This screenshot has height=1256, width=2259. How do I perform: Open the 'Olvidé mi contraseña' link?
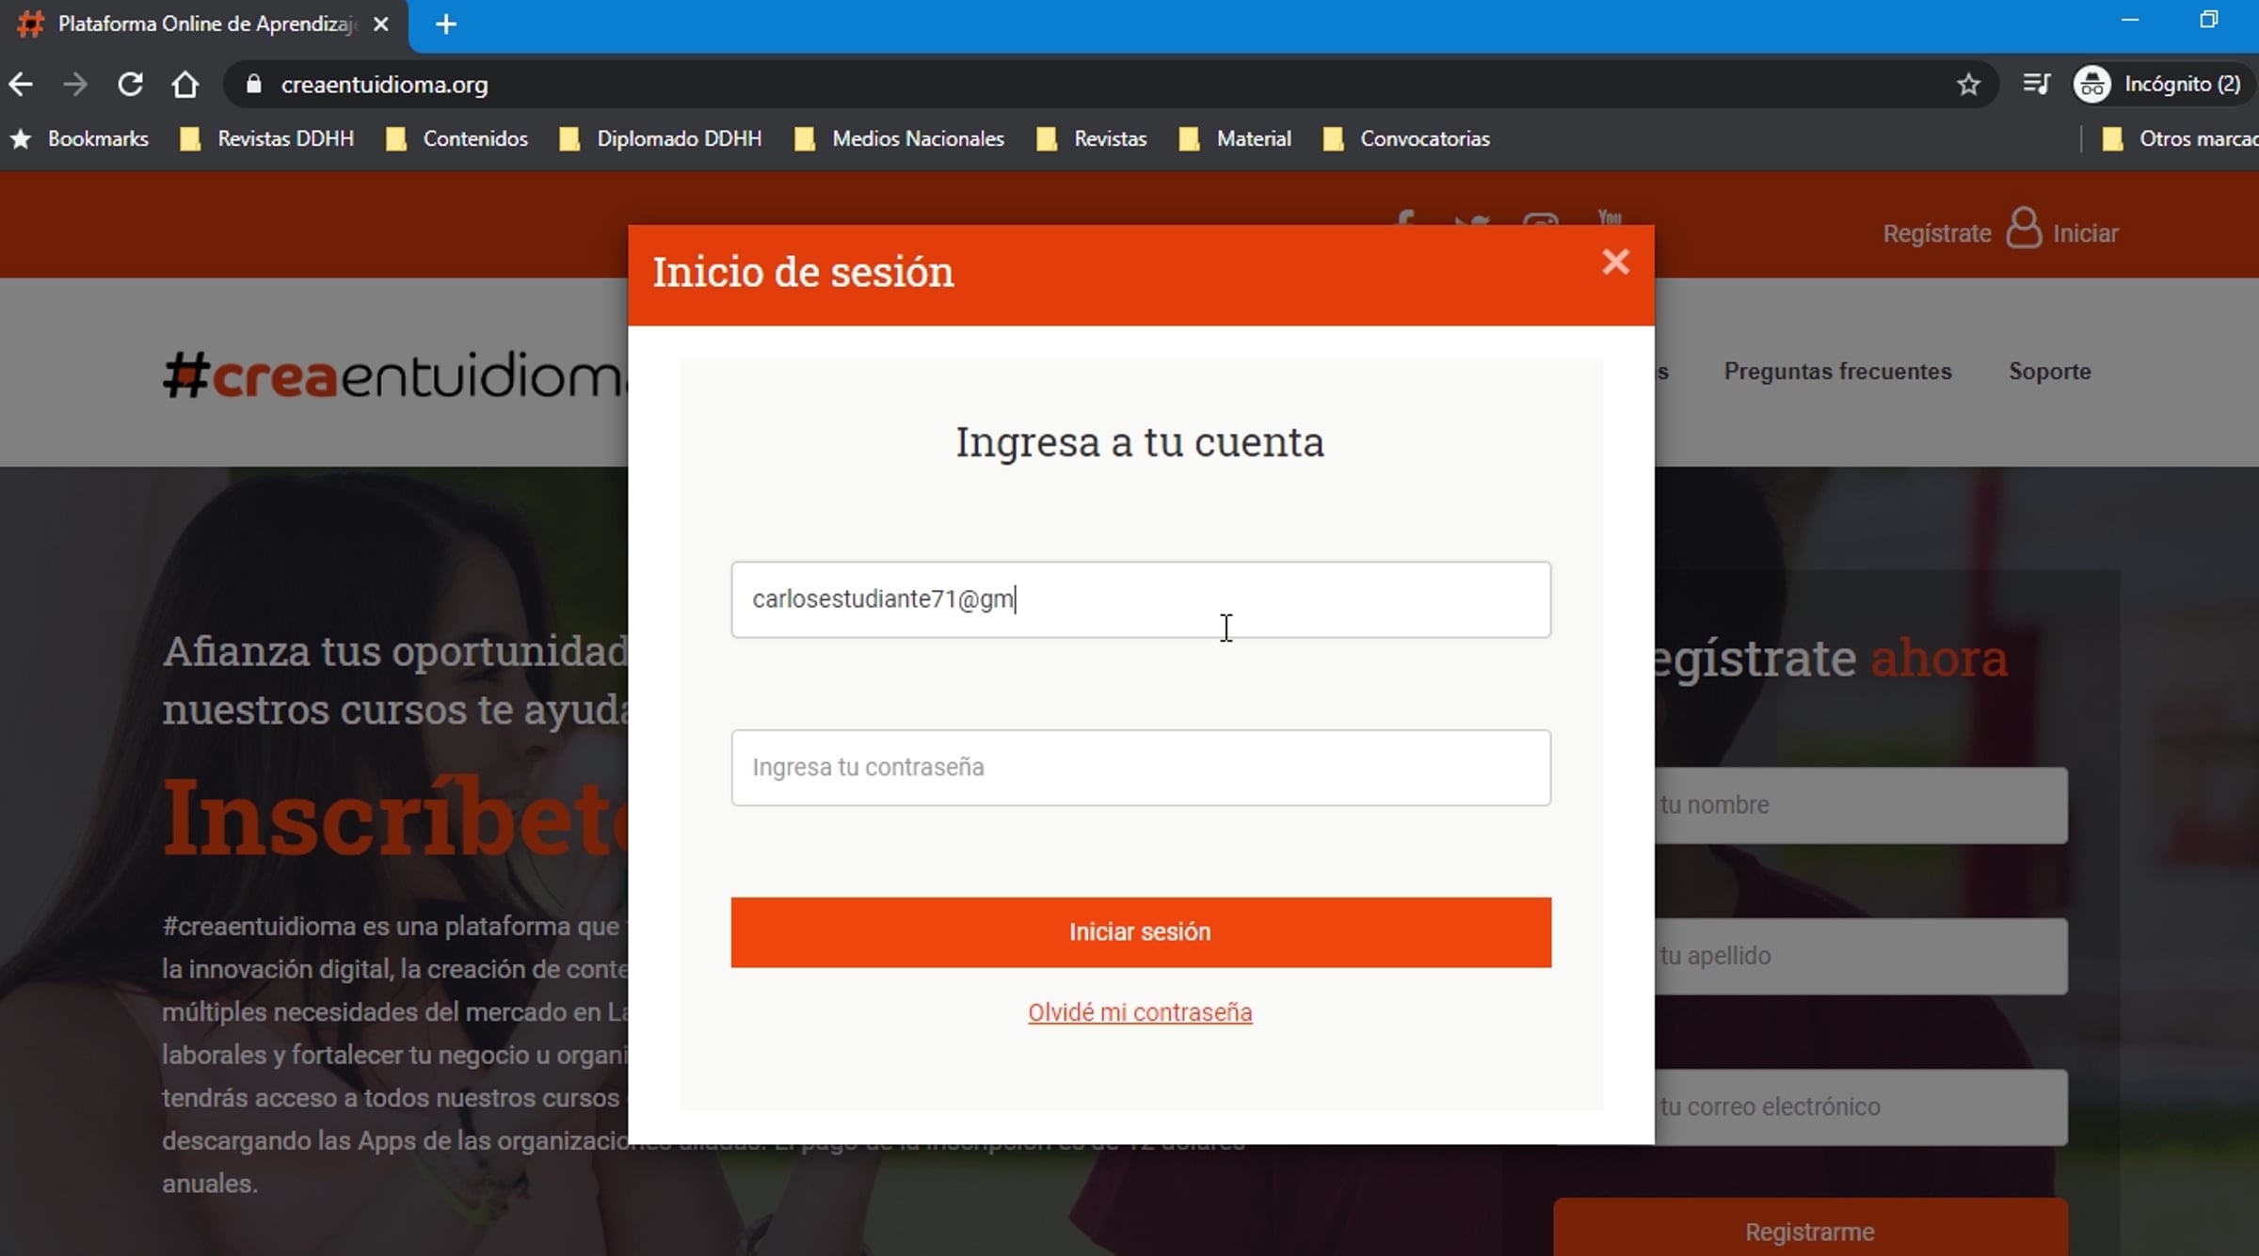[1140, 1012]
